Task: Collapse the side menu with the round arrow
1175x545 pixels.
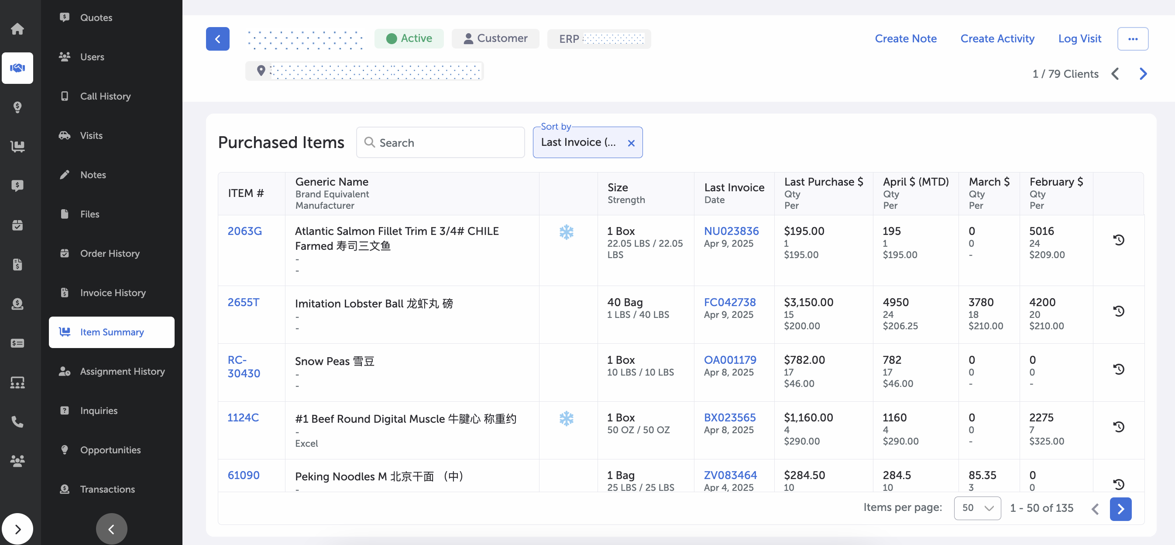Action: tap(111, 529)
